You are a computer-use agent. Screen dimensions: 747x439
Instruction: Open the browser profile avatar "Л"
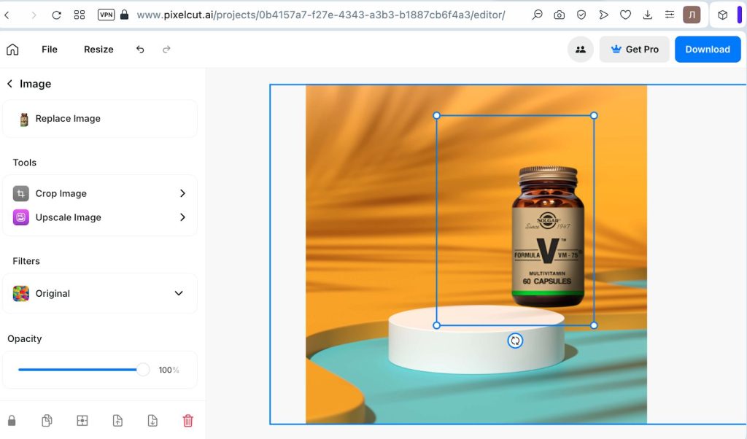coord(692,15)
